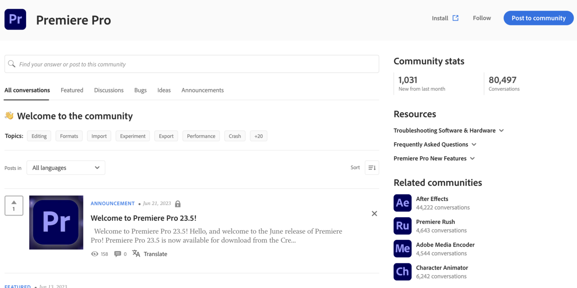
Task: Switch to All conversations tab
Action: [x=27, y=90]
